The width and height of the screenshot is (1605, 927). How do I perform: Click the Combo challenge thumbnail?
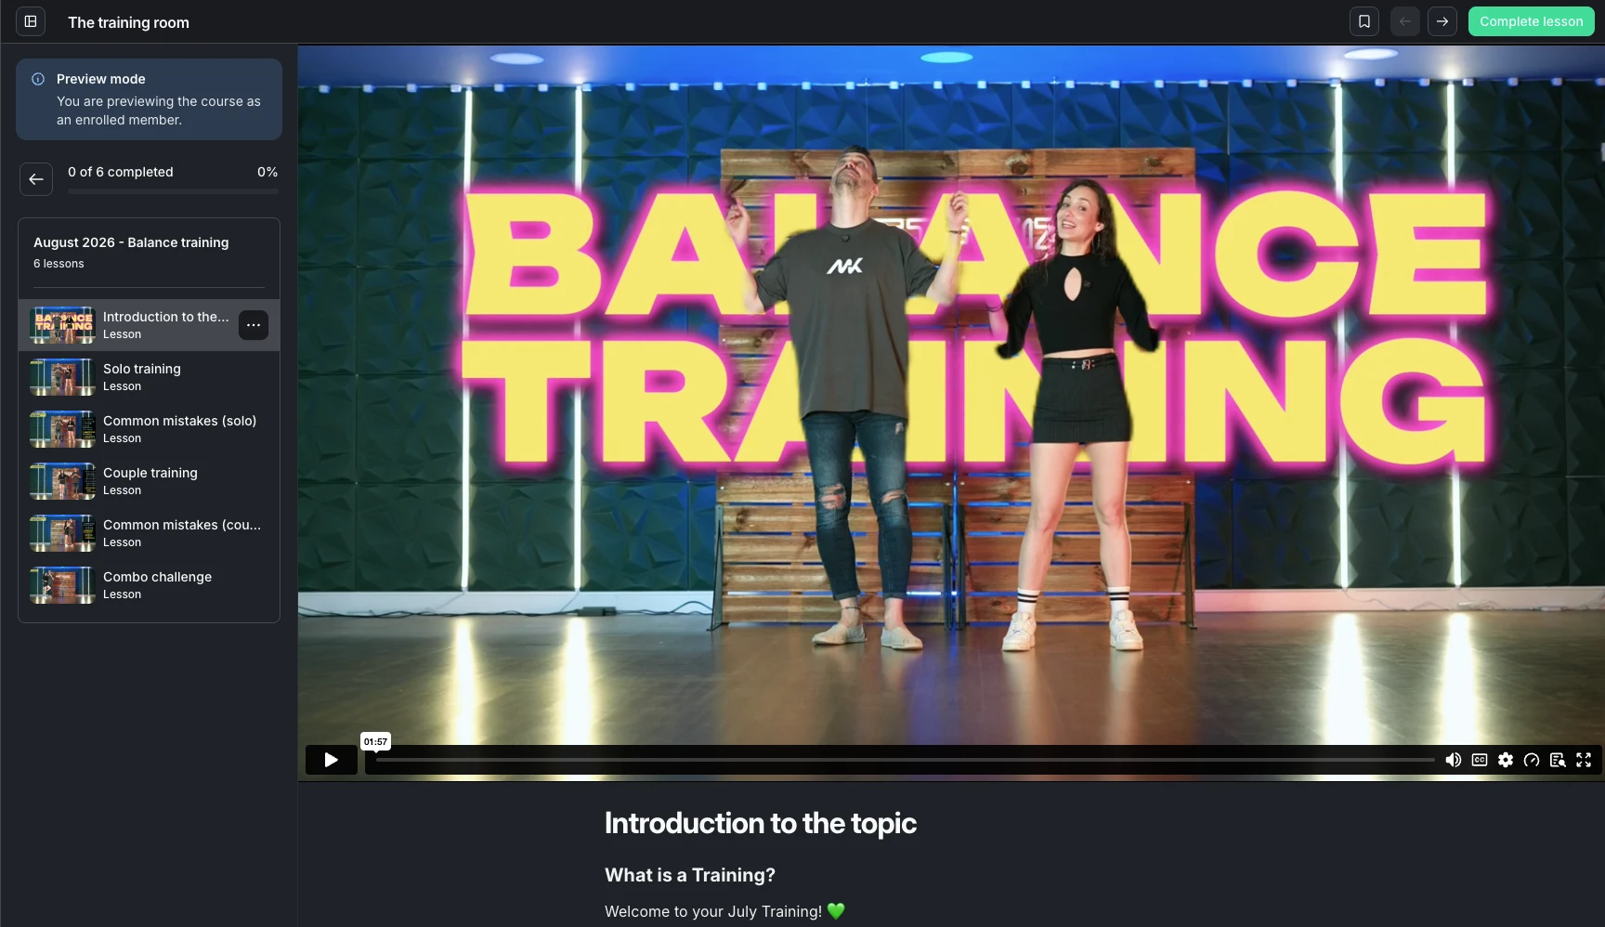coord(62,585)
